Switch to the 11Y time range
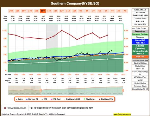The width and height of the screenshot is (150, 116). click(x=68, y=11)
